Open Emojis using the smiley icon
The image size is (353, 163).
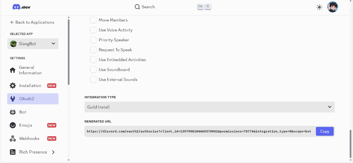click(x=13, y=125)
